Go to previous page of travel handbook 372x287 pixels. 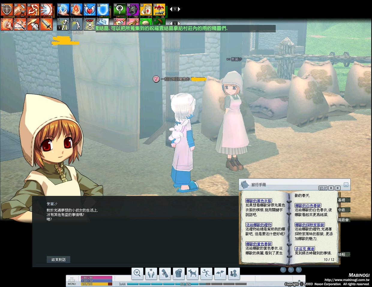331,188
